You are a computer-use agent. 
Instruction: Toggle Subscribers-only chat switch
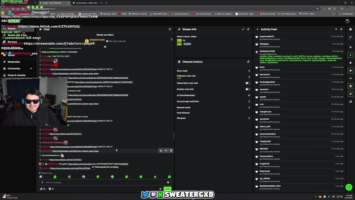(247, 83)
